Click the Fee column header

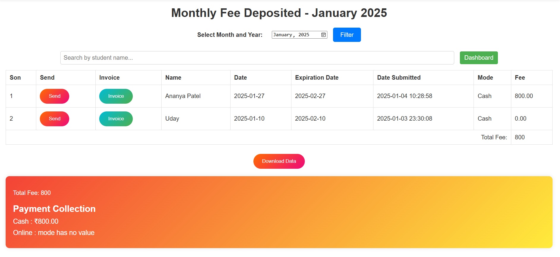coord(519,78)
